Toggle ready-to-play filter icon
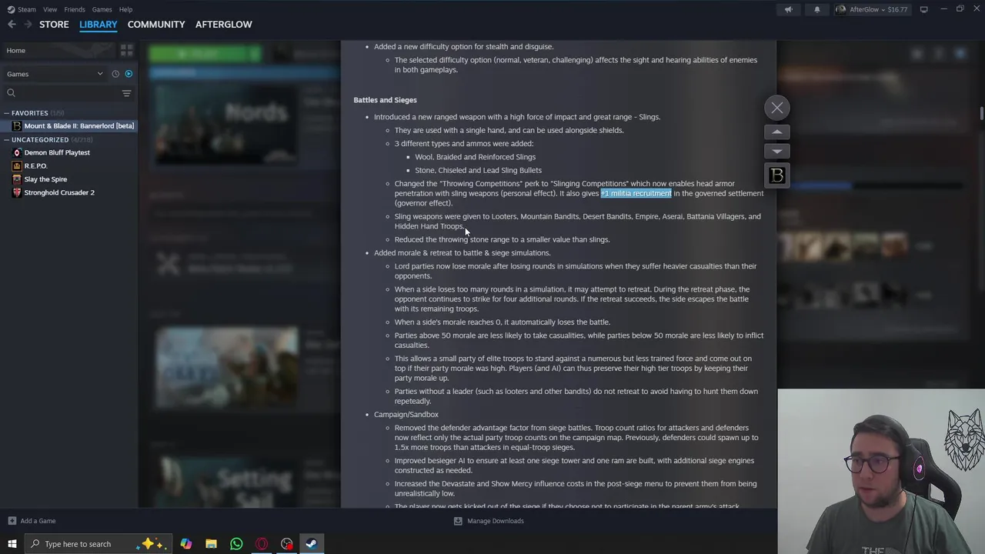985x554 pixels. [x=129, y=74]
